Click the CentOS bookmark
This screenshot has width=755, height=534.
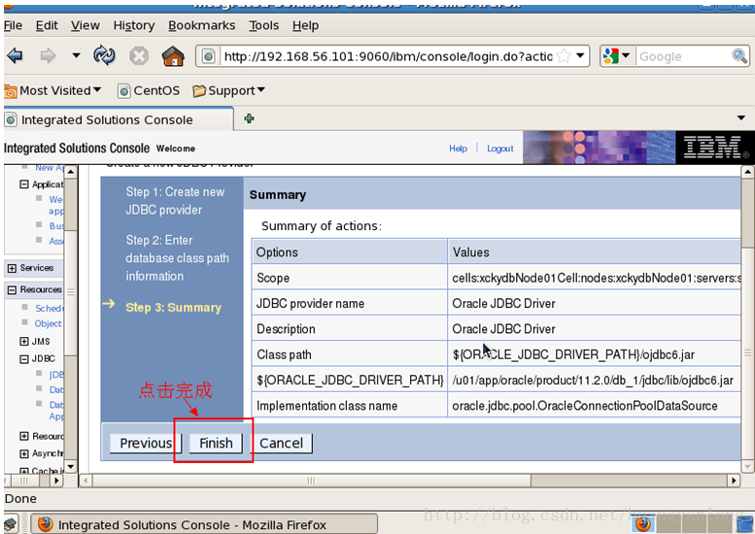click(149, 90)
